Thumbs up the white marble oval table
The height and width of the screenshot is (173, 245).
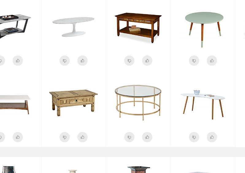82,61
